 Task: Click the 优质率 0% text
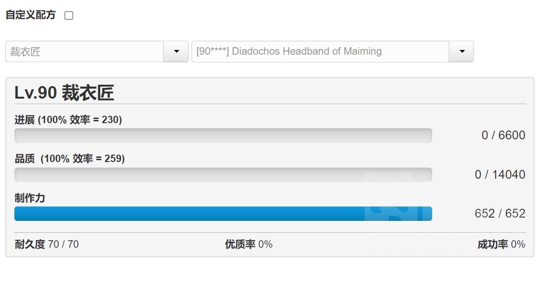click(x=249, y=244)
